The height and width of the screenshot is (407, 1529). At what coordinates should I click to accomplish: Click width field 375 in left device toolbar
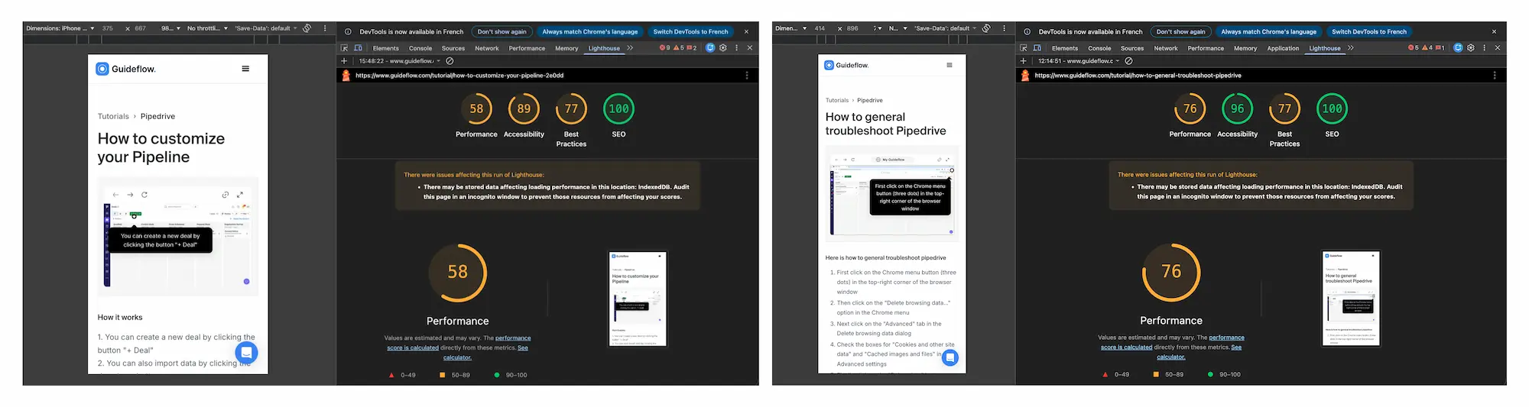109,28
